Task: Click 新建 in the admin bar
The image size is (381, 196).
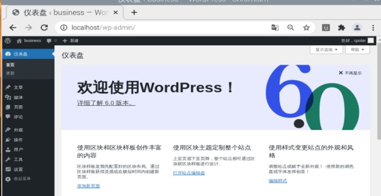Action: (x=70, y=41)
